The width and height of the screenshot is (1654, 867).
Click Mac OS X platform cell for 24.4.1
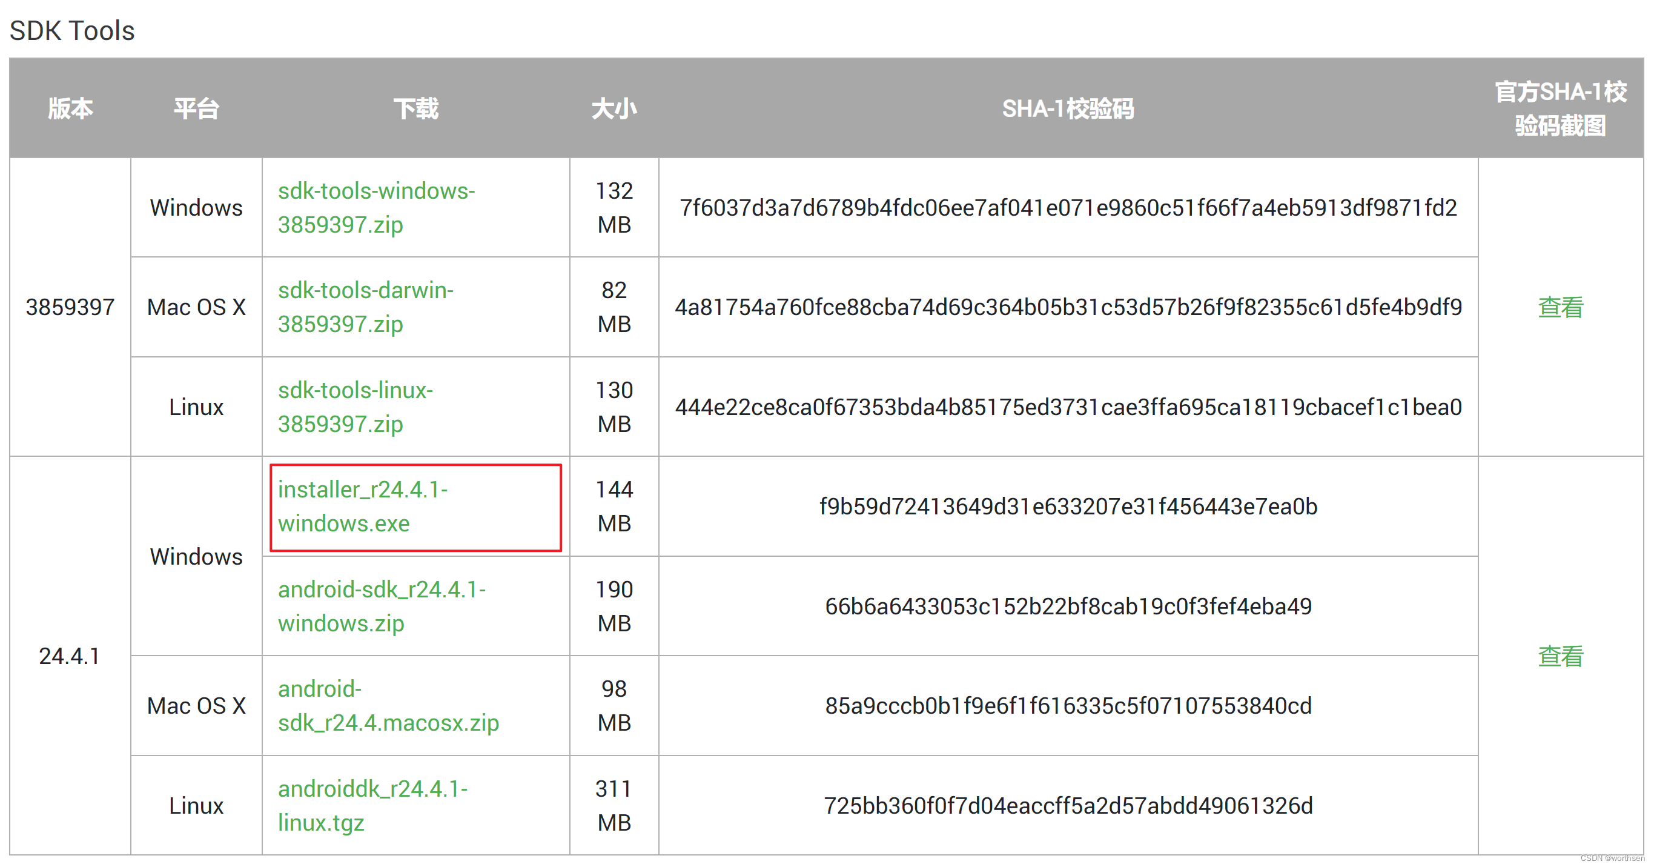[x=196, y=705]
